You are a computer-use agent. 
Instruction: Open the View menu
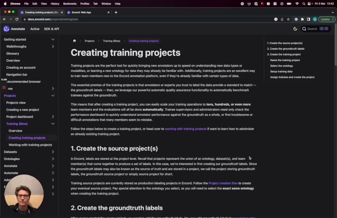pyautogui.click(x=44, y=4)
